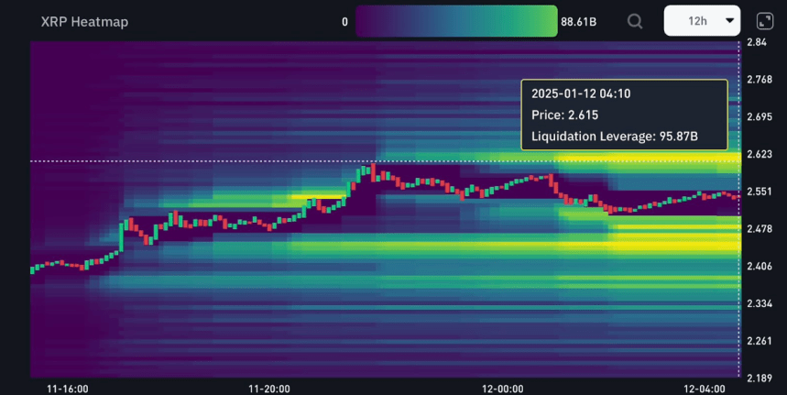The width and height of the screenshot is (787, 395).
Task: Click the 88.61B scale maximum label
Action: point(580,20)
